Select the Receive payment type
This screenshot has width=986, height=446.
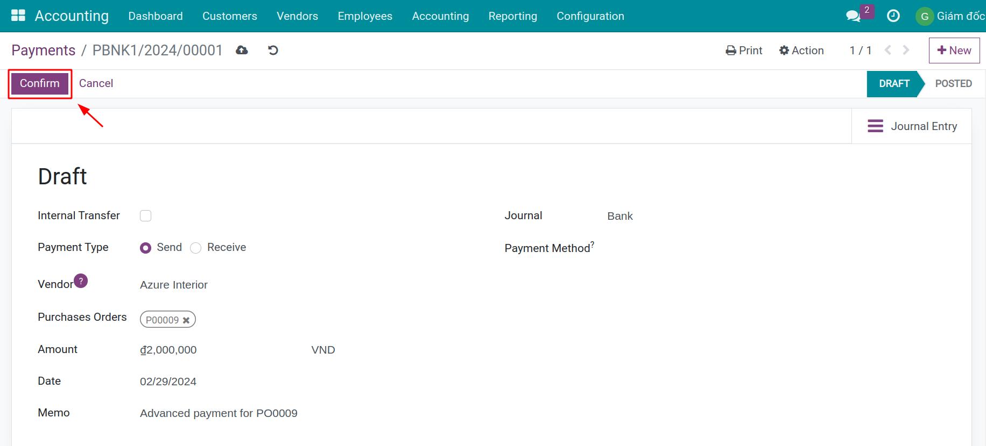click(196, 248)
